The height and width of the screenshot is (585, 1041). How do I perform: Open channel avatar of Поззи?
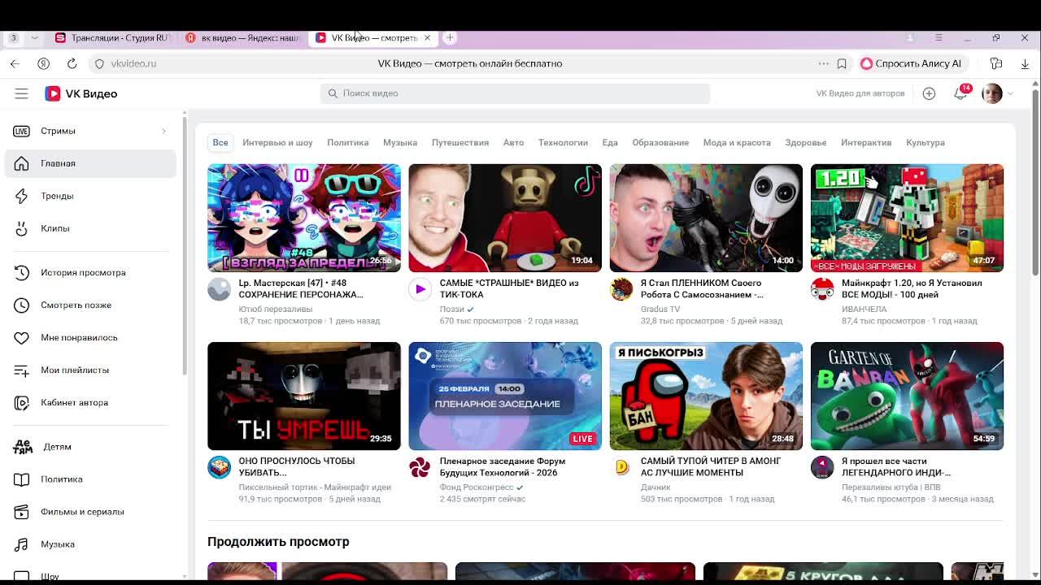coord(420,289)
